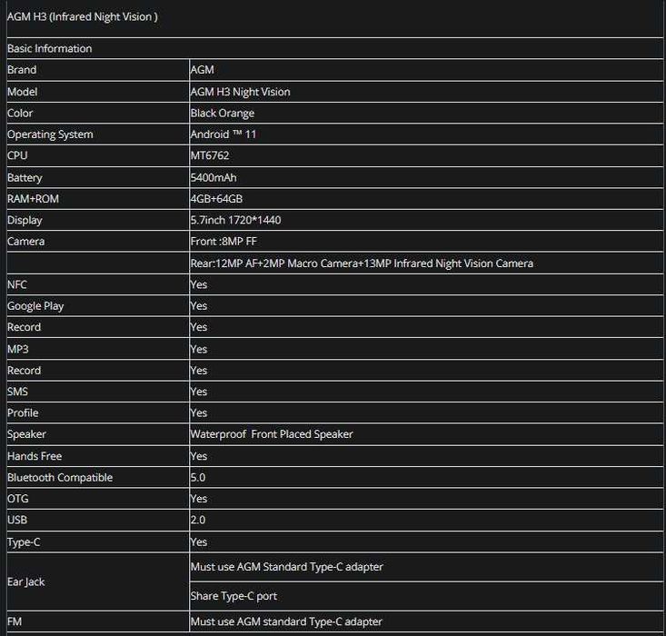This screenshot has height=636, width=666.
Task: Click the Share Type-C port cell
Action: click(234, 596)
